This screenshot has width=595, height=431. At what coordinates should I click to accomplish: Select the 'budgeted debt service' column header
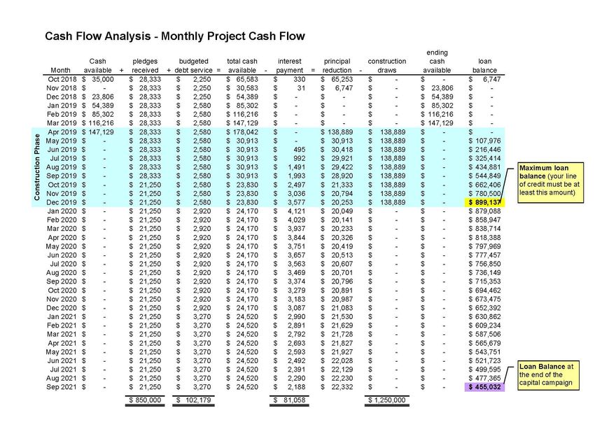[x=193, y=66]
